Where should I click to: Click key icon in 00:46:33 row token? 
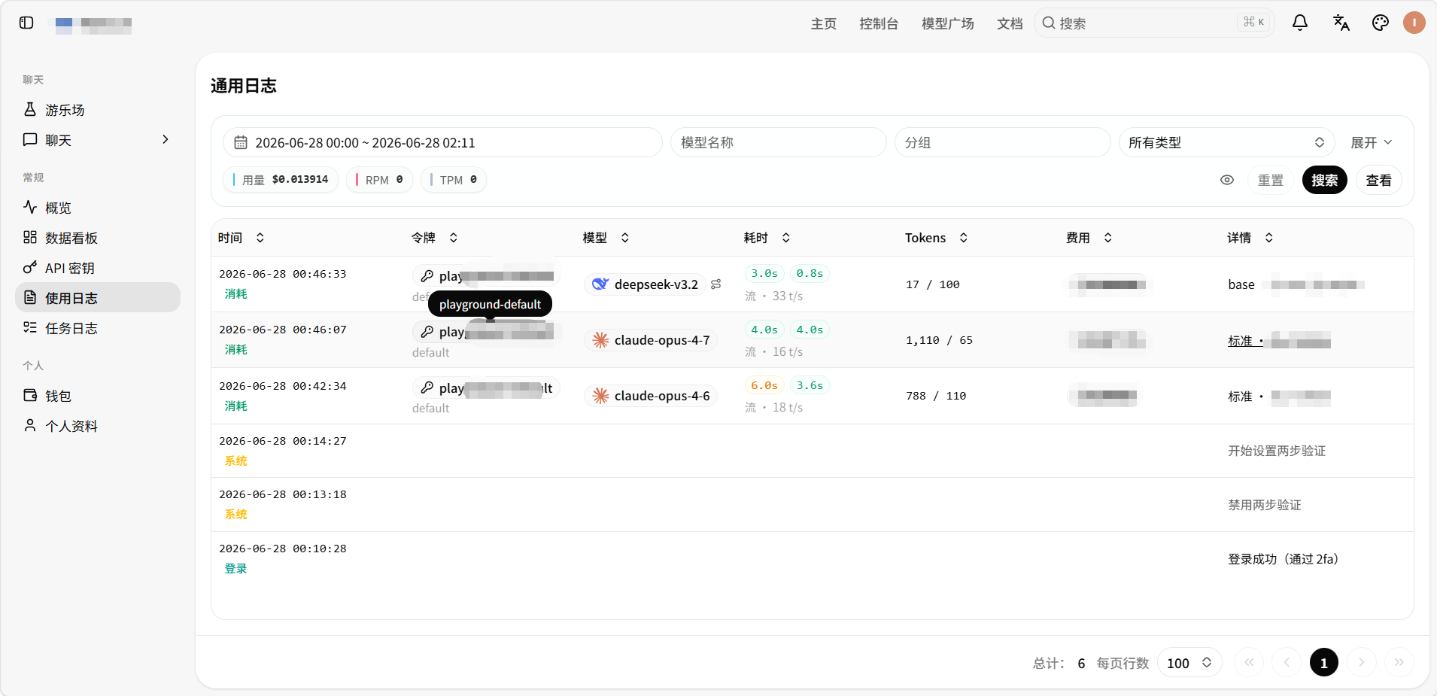tap(427, 276)
